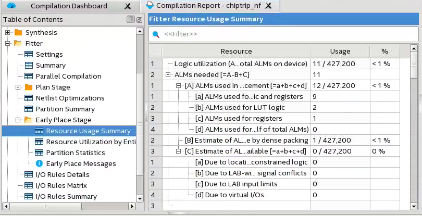
Task: Pin the Table of Contents panel
Action: 131,20
